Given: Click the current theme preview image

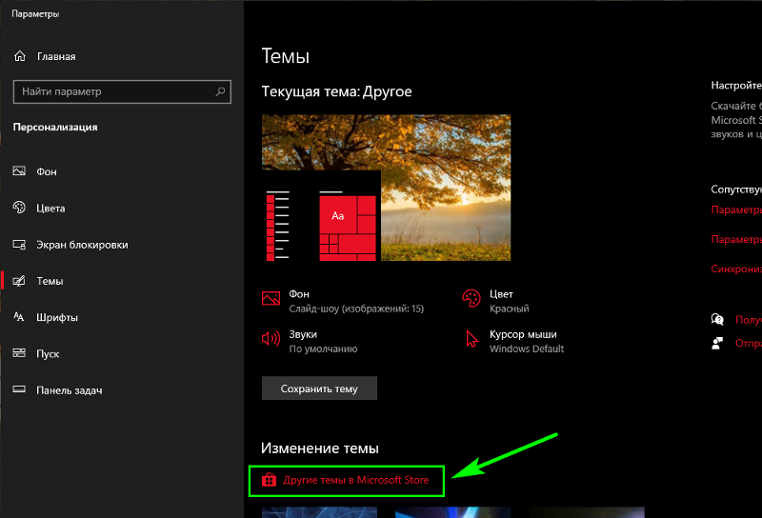Looking at the screenshot, I should (x=386, y=188).
